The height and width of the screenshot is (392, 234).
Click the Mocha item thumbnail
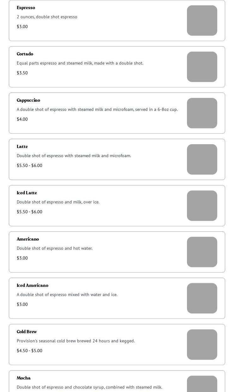tap(202, 384)
